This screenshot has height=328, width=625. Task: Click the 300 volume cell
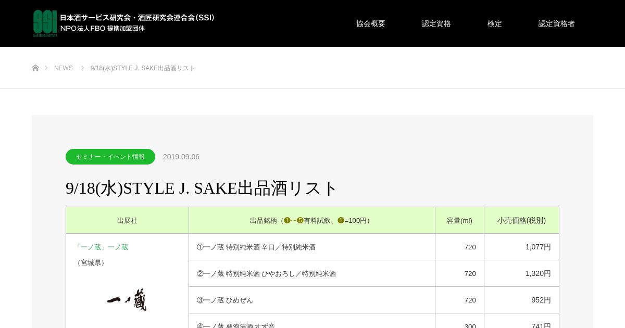(x=459, y=321)
